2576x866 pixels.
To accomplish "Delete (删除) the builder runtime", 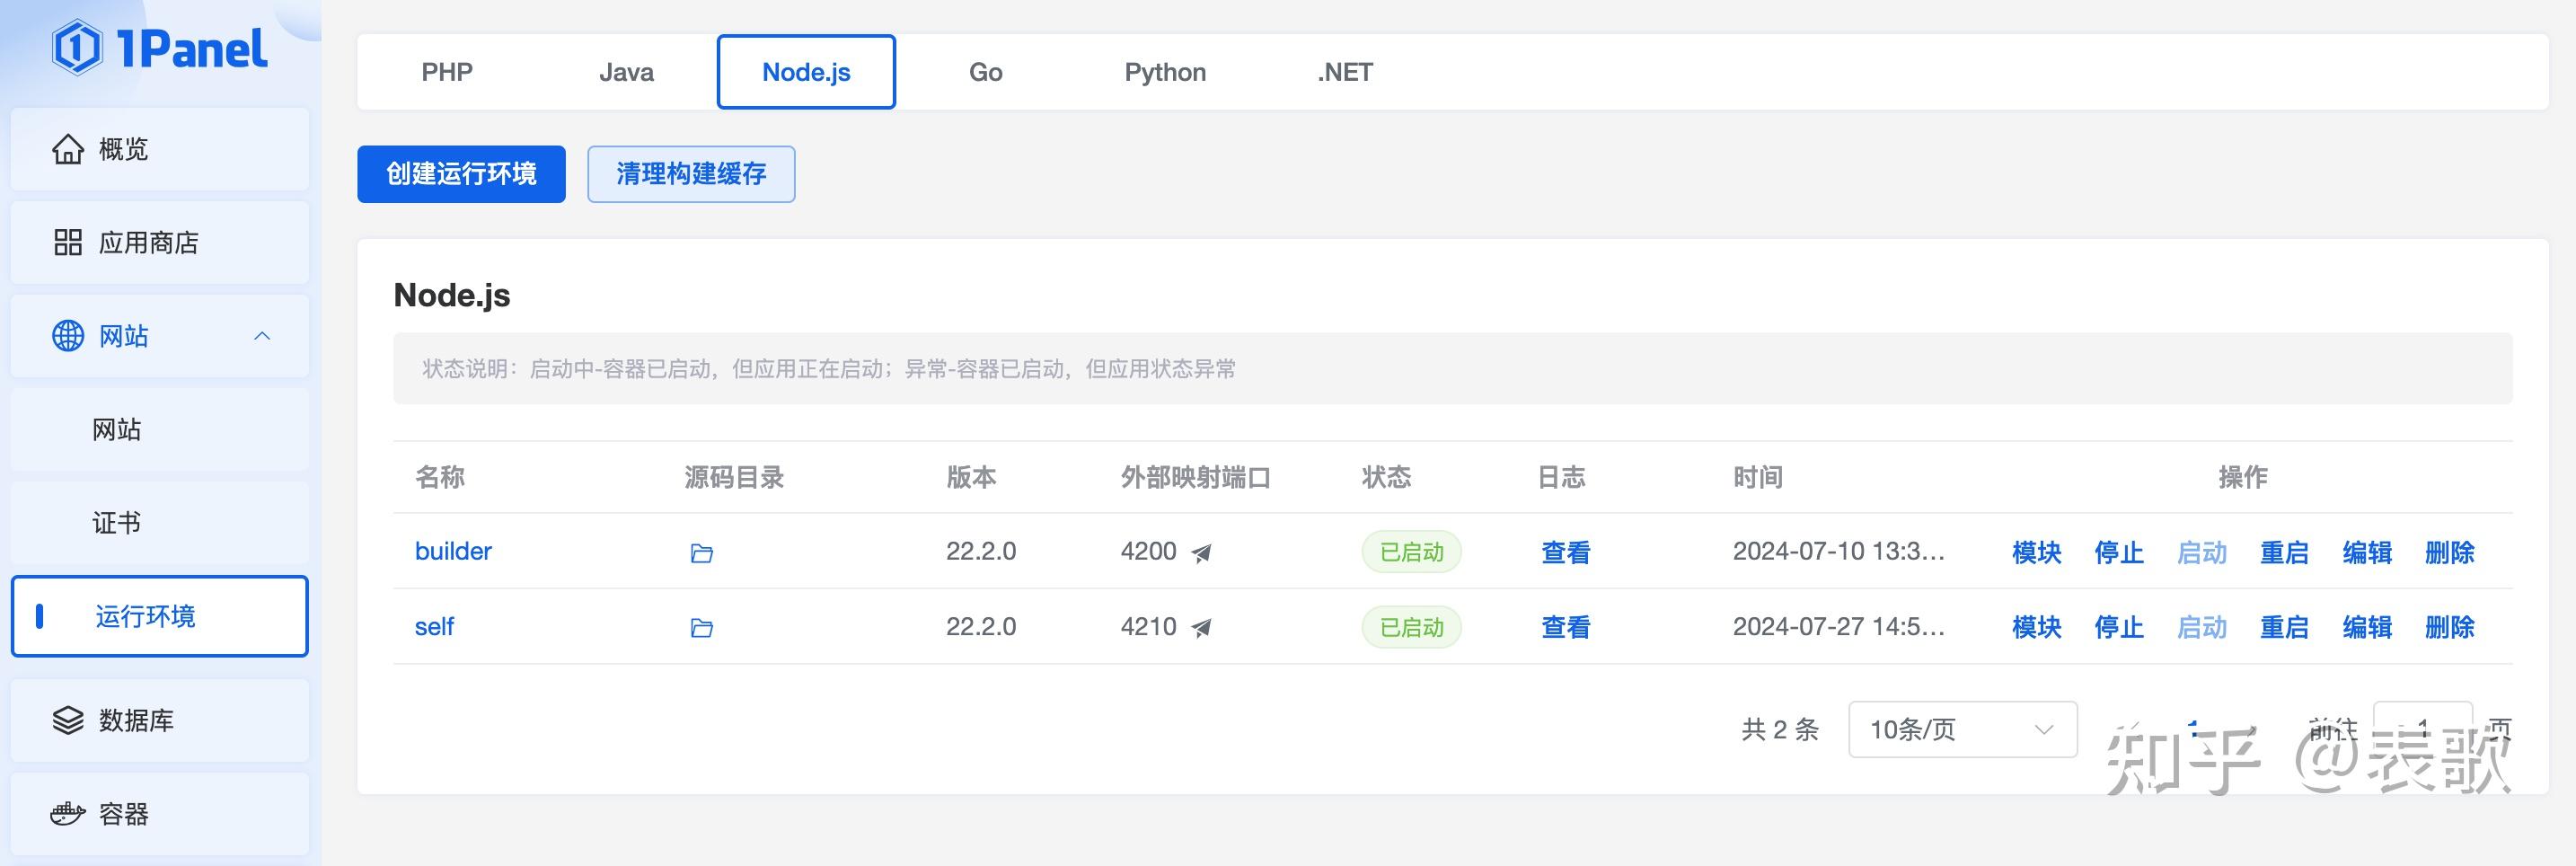I will coord(2450,552).
